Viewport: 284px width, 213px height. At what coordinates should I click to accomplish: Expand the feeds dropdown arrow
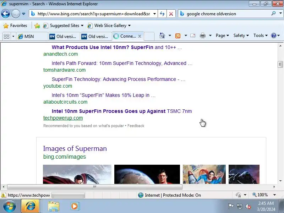click(186, 35)
